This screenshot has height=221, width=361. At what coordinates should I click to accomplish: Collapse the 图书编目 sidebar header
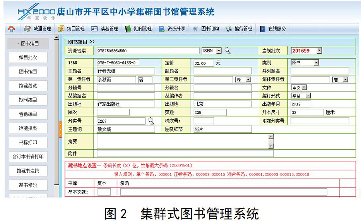pos(28,43)
